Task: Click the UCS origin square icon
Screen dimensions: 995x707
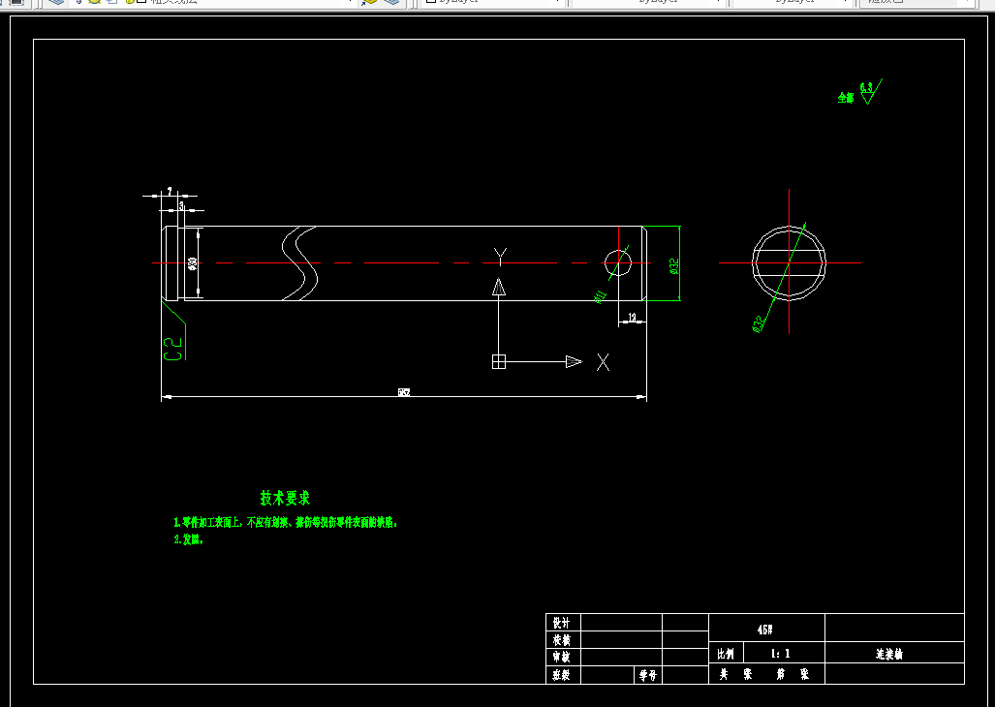Action: tap(499, 361)
